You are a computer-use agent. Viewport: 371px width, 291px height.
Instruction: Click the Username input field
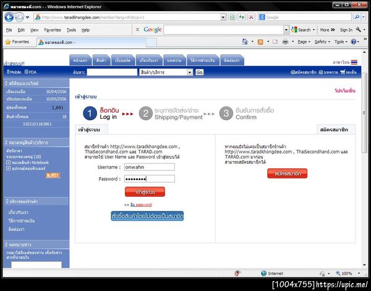pos(150,167)
